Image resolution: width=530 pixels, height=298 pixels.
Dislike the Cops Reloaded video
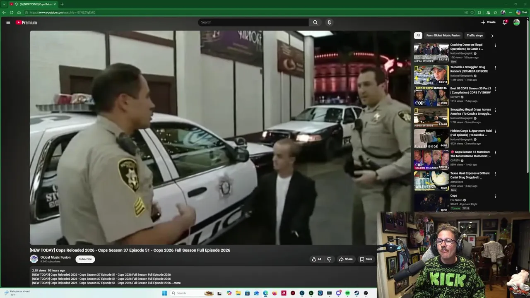tap(329, 259)
